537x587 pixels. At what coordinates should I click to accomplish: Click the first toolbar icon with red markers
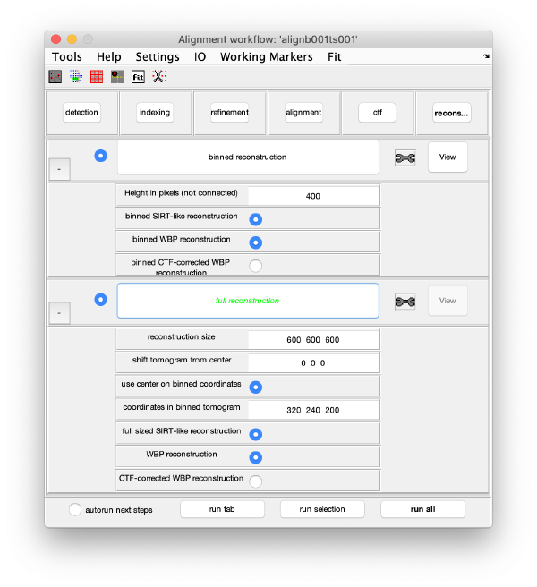click(x=55, y=77)
